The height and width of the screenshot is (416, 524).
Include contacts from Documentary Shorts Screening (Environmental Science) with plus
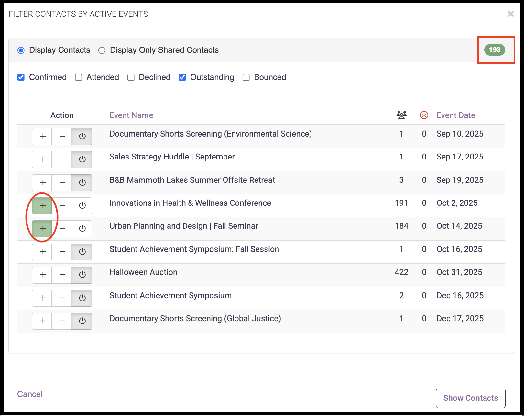(x=42, y=136)
